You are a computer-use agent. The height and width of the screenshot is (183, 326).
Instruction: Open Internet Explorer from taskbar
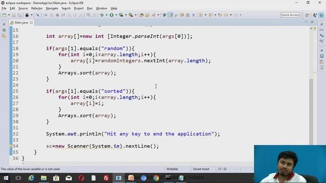[x=31, y=178]
